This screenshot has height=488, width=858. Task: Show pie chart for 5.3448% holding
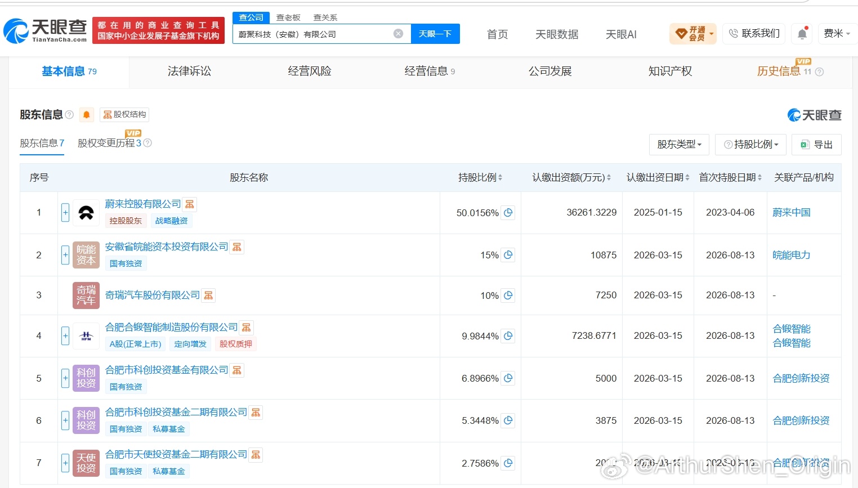[x=508, y=420]
